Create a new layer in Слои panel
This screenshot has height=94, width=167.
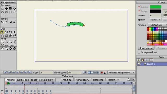pyautogui.click(x=139, y=60)
